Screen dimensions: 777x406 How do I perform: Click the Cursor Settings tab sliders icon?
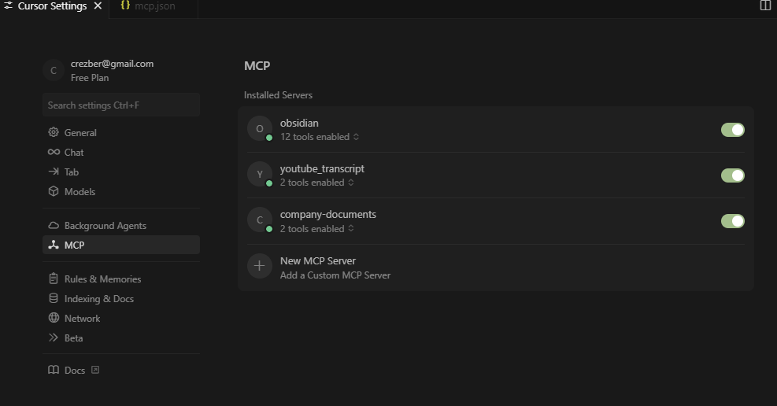[9, 6]
